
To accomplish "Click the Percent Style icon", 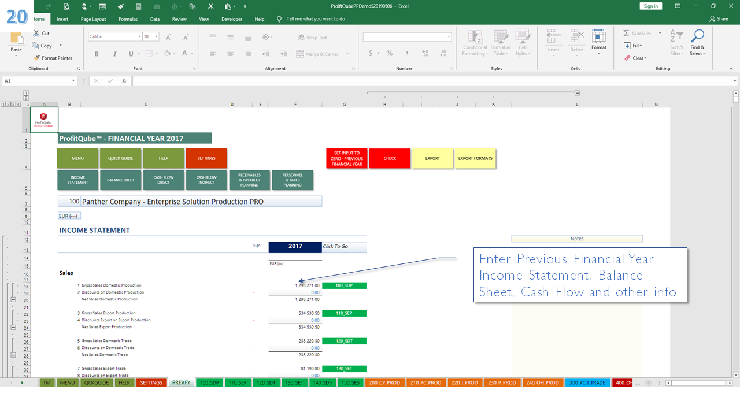I will (390, 53).
